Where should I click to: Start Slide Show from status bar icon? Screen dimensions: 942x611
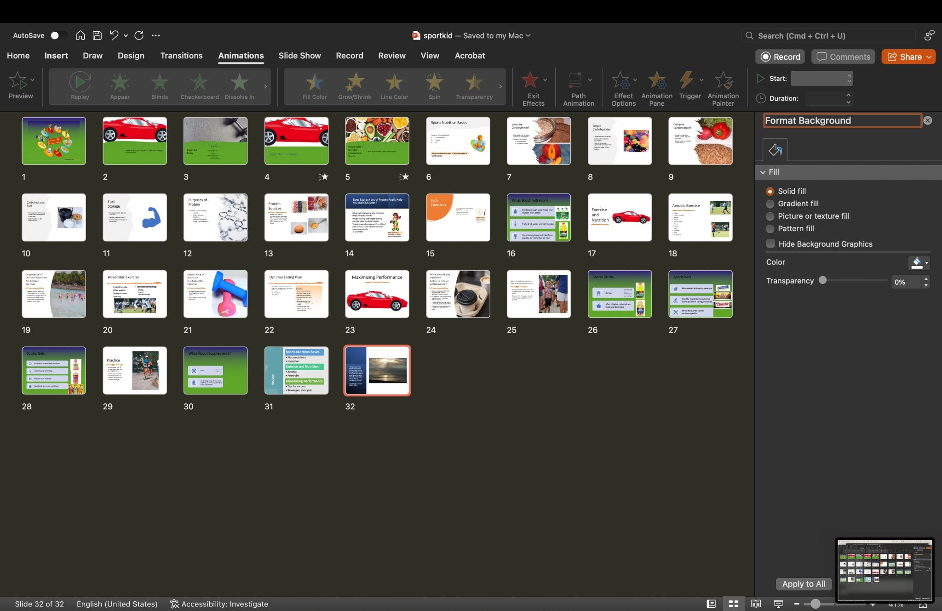pos(778,604)
